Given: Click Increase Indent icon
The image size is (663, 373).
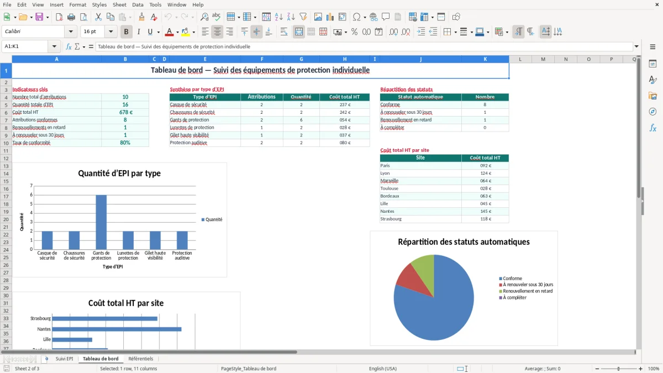Looking at the screenshot, I should click(x=421, y=32).
